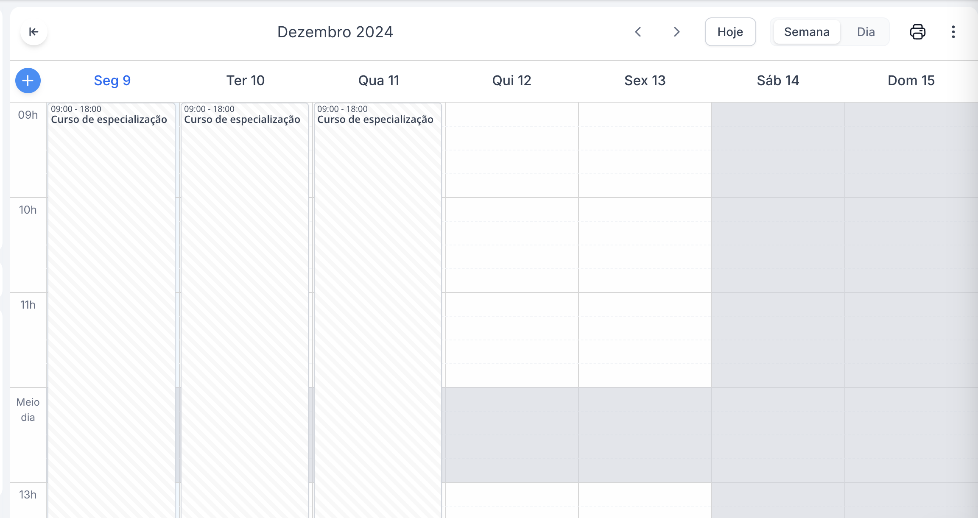
Task: Open Wednesday's Curso de especialização event
Action: coord(378,254)
